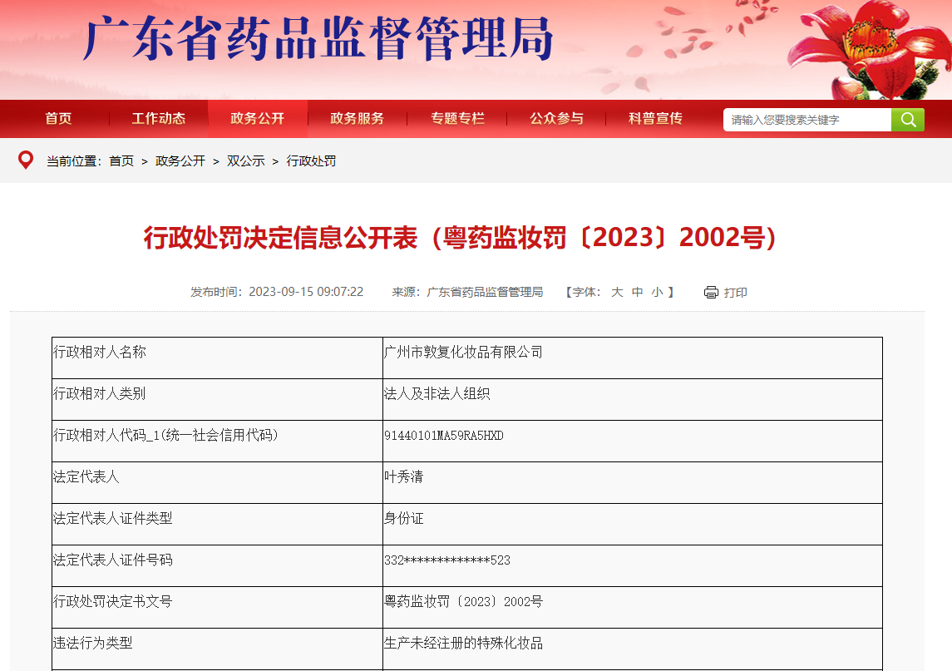
Task: Click the printer icon next to 打印
Action: [x=711, y=292]
